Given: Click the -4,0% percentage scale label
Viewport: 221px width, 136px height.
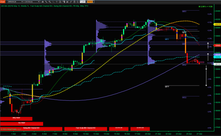Looking at the screenshot, I should pos(209,128).
